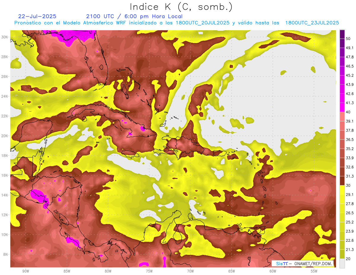Click the '80W' longitude label

click(108, 271)
